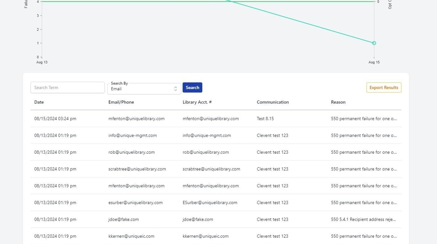Click kkernen@uniqueic.com in Email/Phone column
This screenshot has width=437, height=244.
[x=131, y=236]
